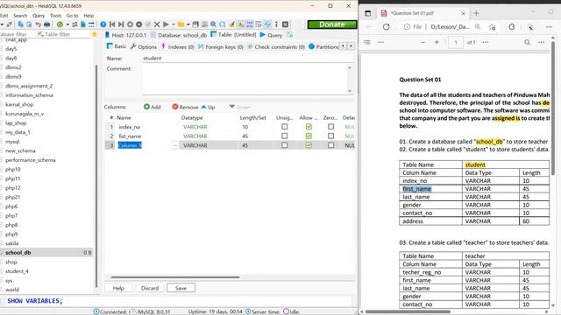
Task: Switch to the Options tab
Action: point(144,46)
